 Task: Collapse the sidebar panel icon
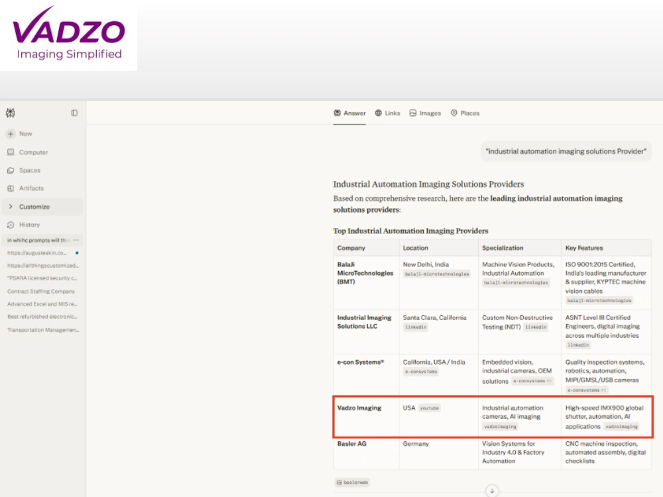pos(74,113)
